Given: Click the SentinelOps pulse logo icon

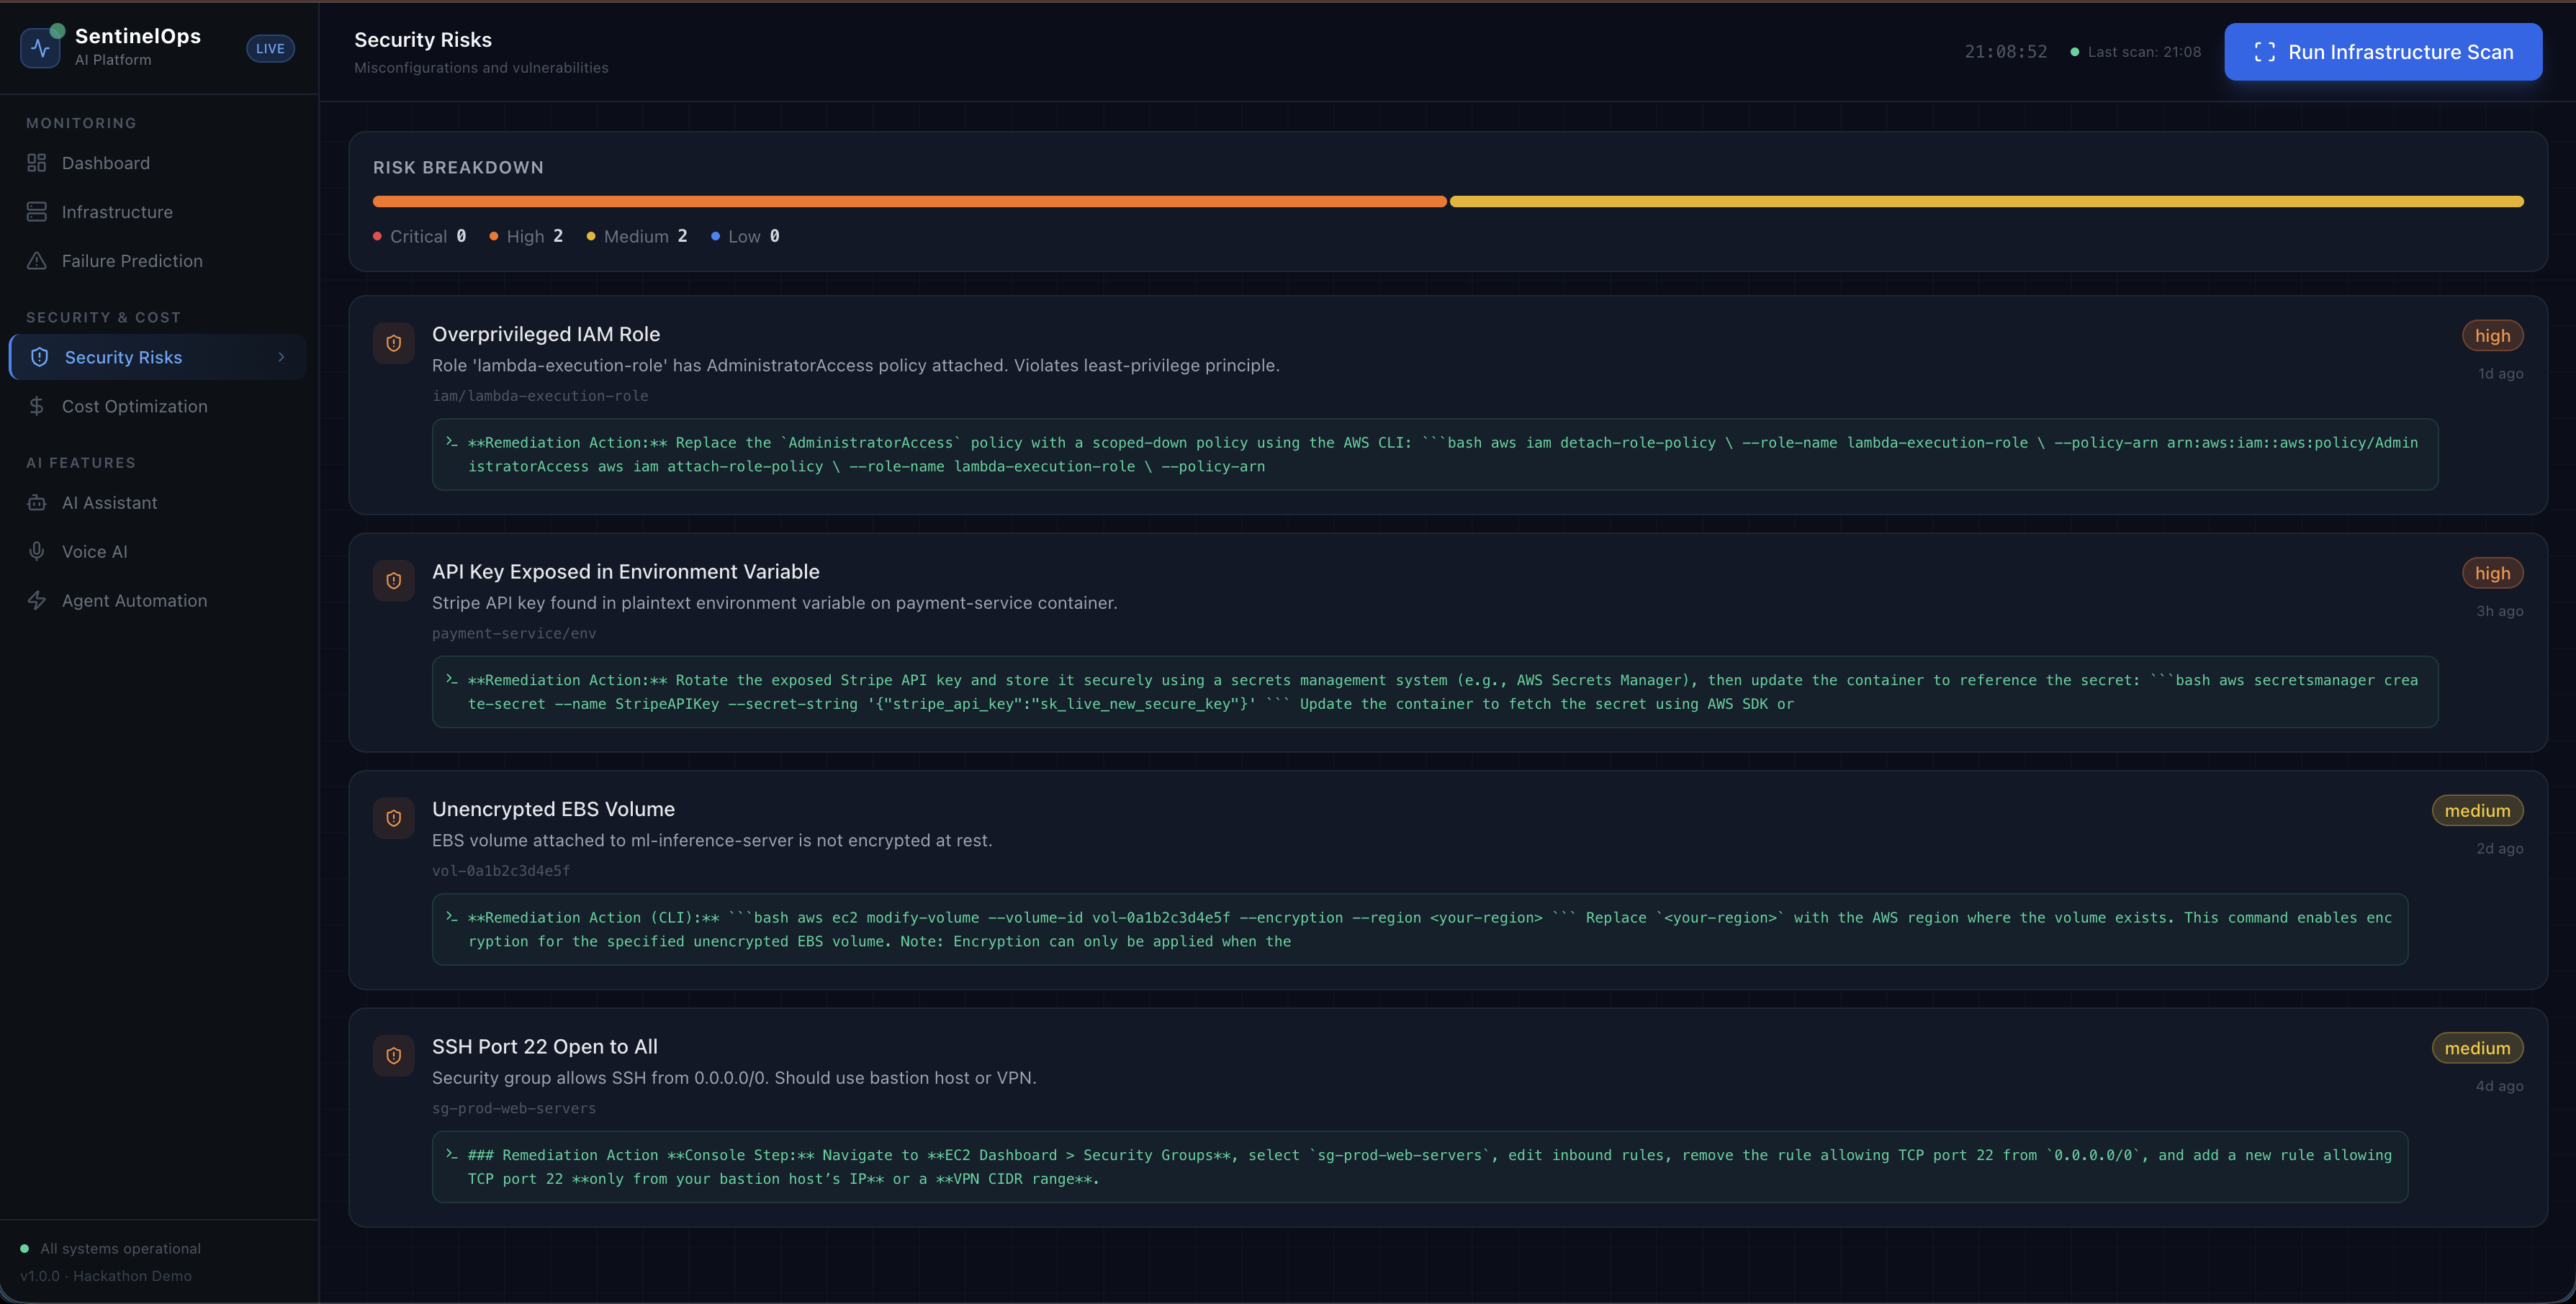Looking at the screenshot, I should click(x=40, y=48).
